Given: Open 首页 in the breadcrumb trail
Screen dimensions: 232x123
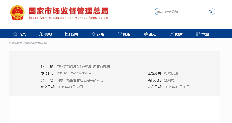Looking at the screenshot, I should pyautogui.click(x=22, y=43).
